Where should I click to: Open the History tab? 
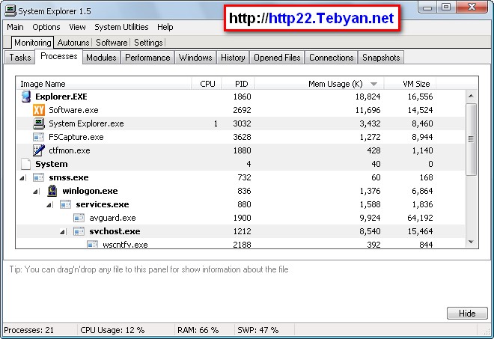point(233,58)
